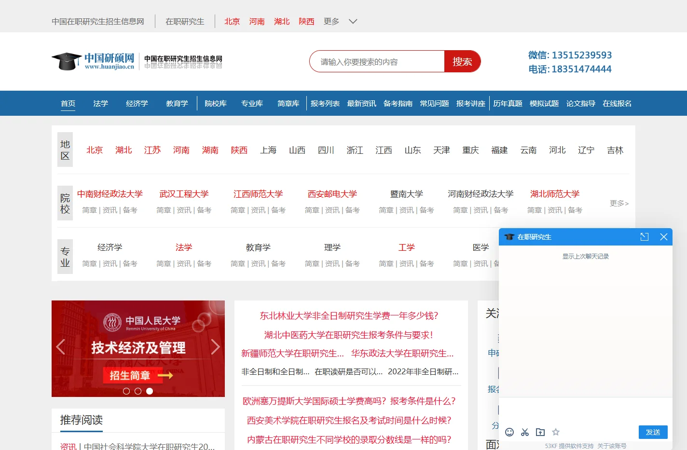This screenshot has width=687, height=450.
Task: Open 暨南大学 school link
Action: click(x=407, y=194)
